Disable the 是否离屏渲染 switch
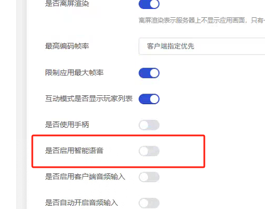This screenshot has height=209, width=265. (x=149, y=4)
